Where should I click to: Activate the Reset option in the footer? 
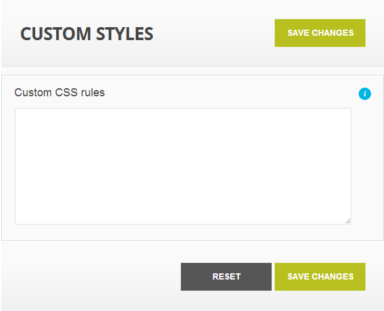pyautogui.click(x=226, y=276)
